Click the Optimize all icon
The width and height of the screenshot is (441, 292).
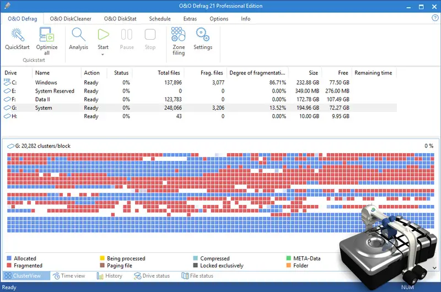click(x=46, y=35)
